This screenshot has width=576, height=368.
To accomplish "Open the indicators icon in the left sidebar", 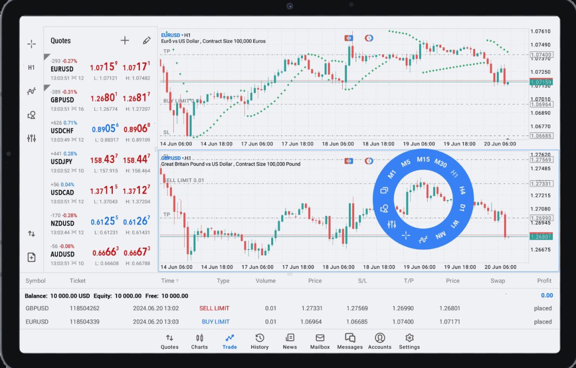I will tap(31, 91).
